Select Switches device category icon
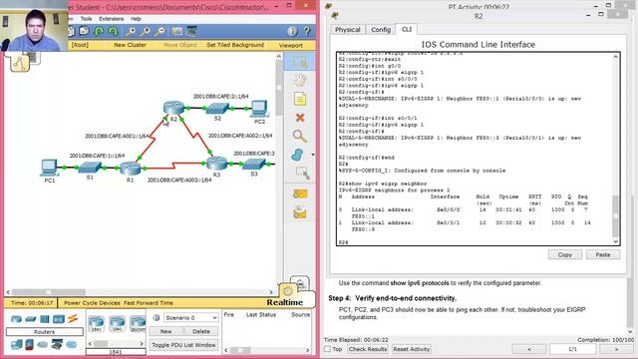 (31, 319)
